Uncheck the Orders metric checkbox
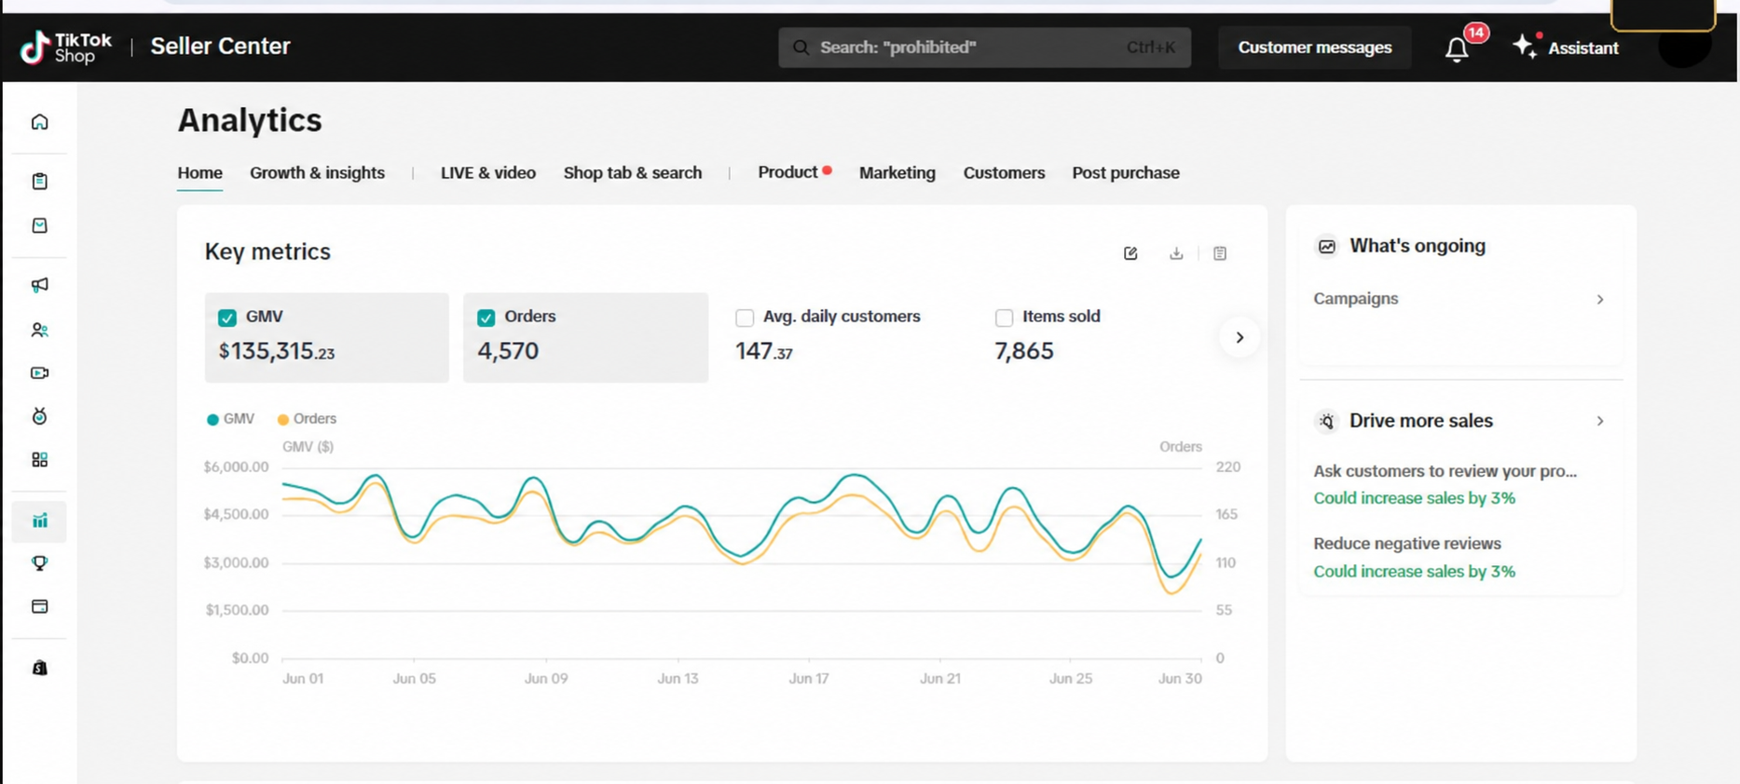1740x784 pixels. click(x=486, y=318)
